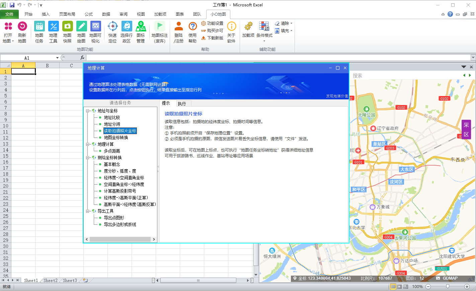Open 地图绘图 drawing tool
The image size is (476, 291).
tap(81, 32)
